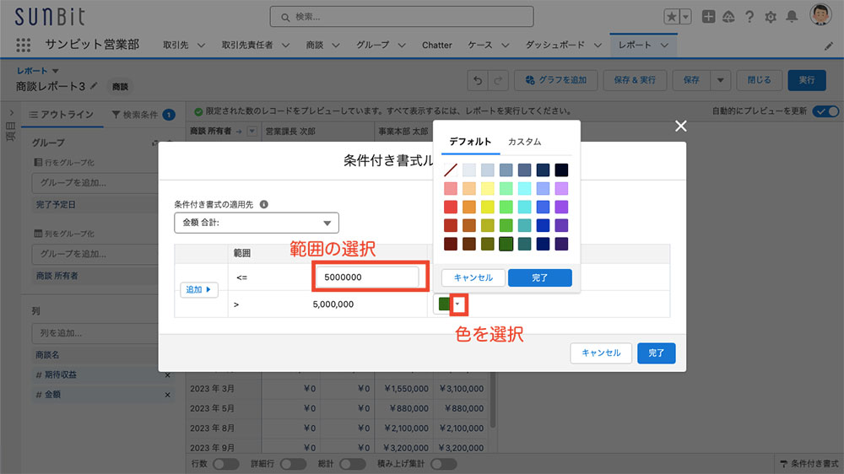Image resolution: width=844 pixels, height=474 pixels.
Task: Click the redo arrow button
Action: [x=498, y=80]
